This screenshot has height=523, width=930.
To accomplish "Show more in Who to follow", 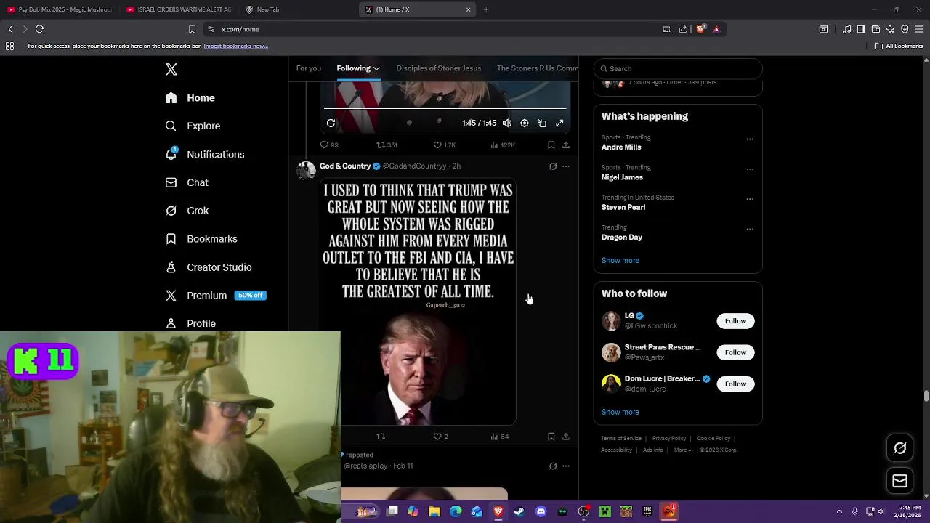I will pos(620,413).
